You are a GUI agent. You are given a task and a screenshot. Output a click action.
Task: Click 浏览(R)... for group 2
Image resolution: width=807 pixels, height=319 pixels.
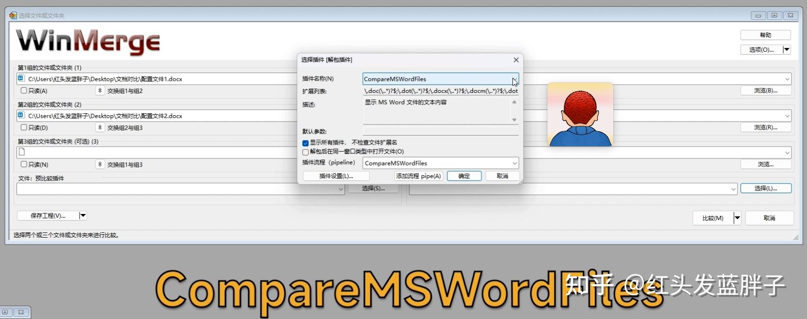pos(766,127)
